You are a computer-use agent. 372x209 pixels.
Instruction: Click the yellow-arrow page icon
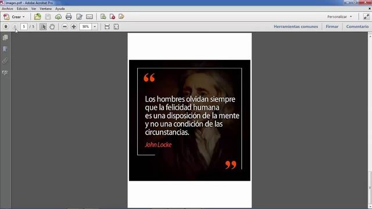pyautogui.click(x=121, y=17)
